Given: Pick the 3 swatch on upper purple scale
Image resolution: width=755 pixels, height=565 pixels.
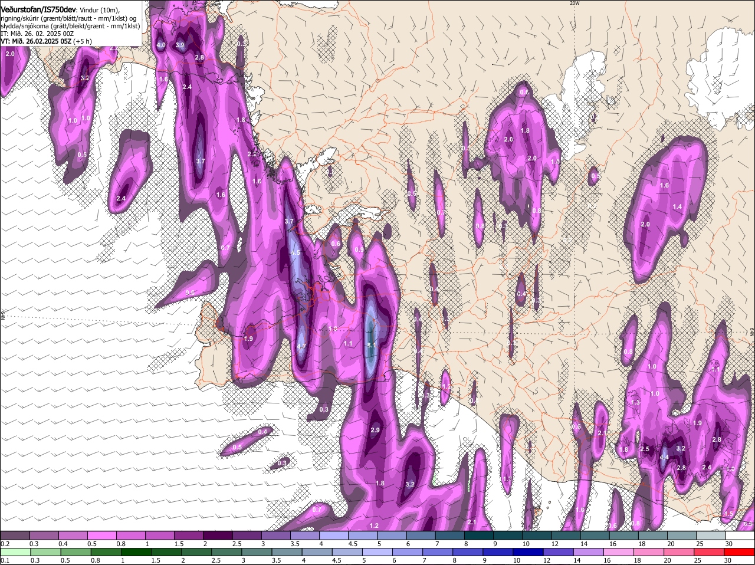Looking at the screenshot, I should (275, 535).
